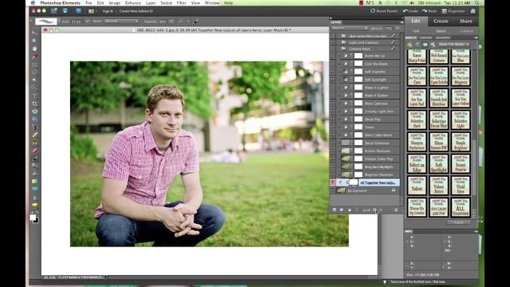
Task: Click the Layer Styles icon in Effects
Action: tap(418, 45)
